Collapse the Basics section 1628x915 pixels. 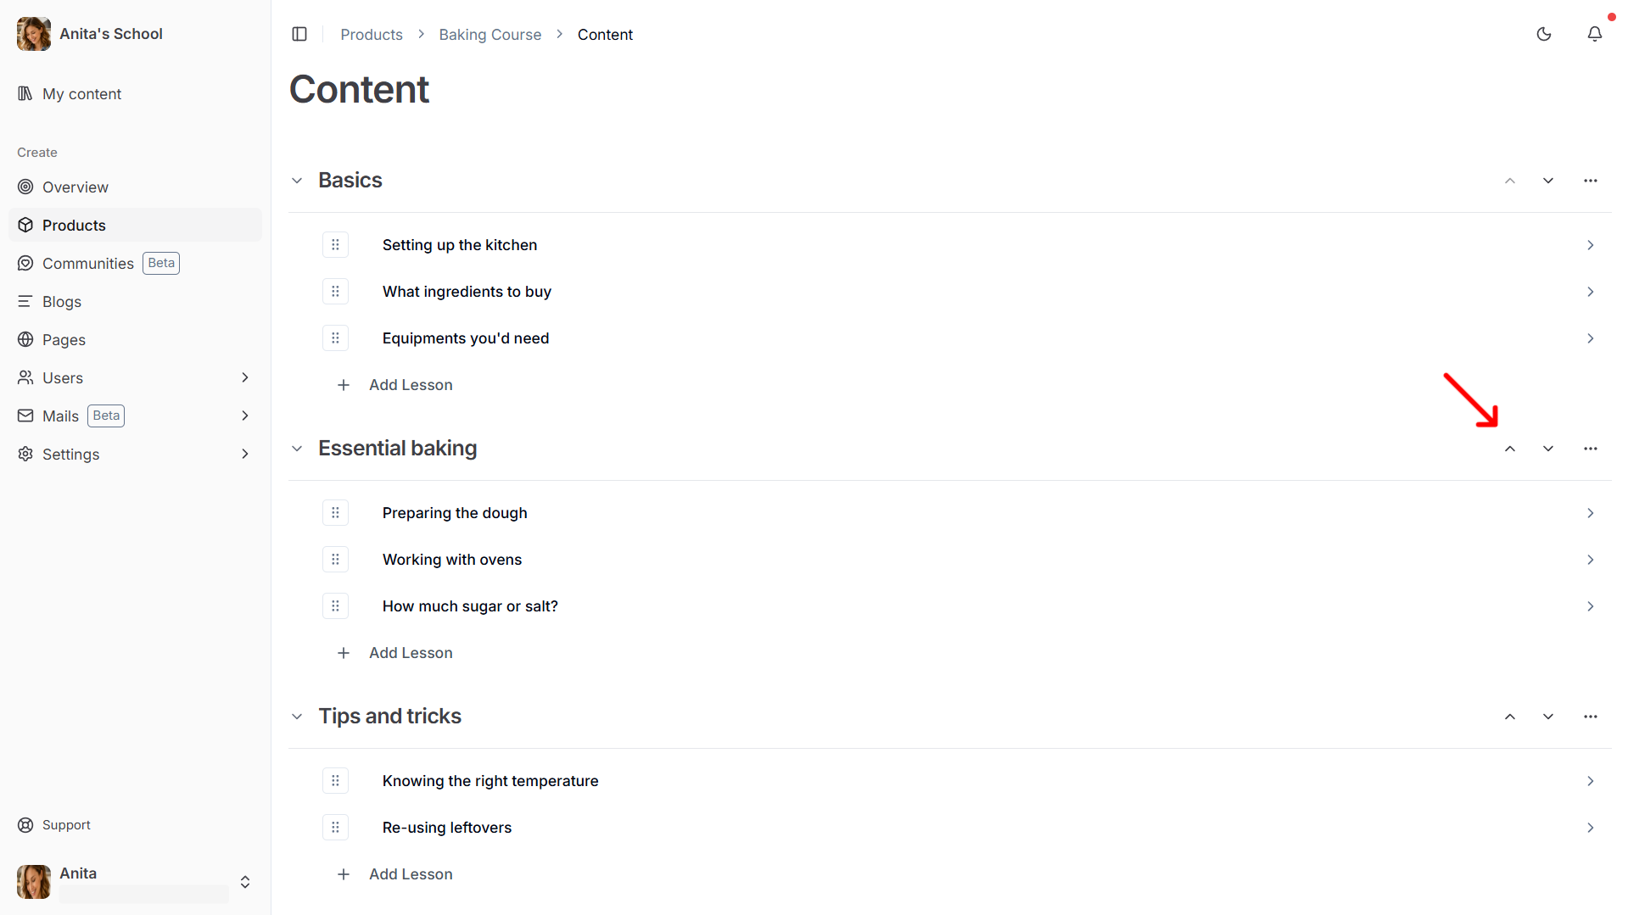point(297,181)
